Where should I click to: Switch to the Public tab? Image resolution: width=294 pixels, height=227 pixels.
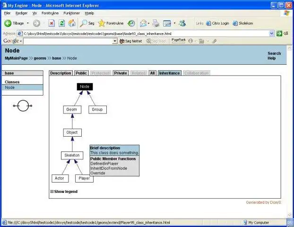(x=81, y=73)
